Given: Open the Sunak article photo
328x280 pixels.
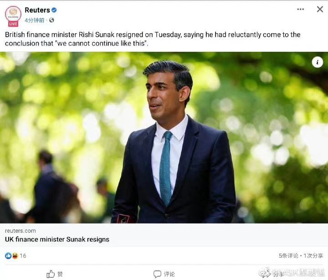Looking at the screenshot, I should [x=164, y=137].
